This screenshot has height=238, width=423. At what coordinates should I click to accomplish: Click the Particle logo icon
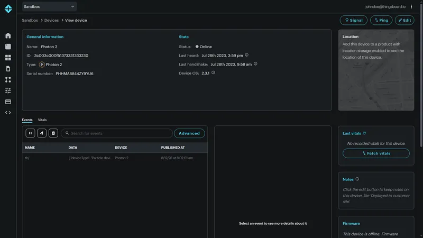[8, 8]
